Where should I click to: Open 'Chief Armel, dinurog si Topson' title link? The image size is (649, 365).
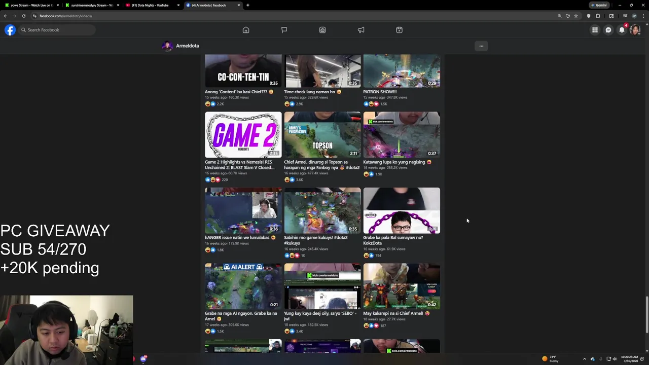pyautogui.click(x=321, y=165)
